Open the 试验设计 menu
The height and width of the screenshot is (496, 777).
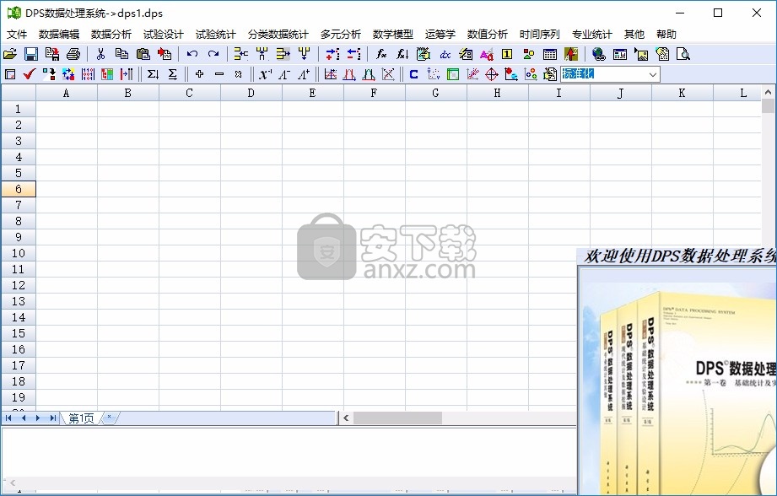click(164, 35)
